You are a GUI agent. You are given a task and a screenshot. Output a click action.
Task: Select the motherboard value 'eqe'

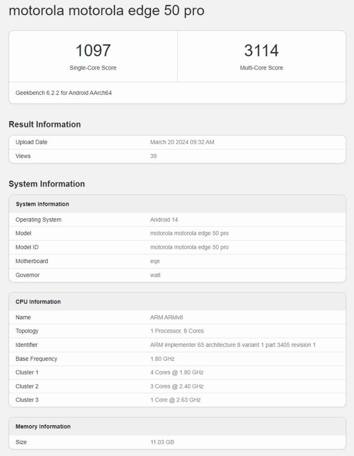pos(155,261)
